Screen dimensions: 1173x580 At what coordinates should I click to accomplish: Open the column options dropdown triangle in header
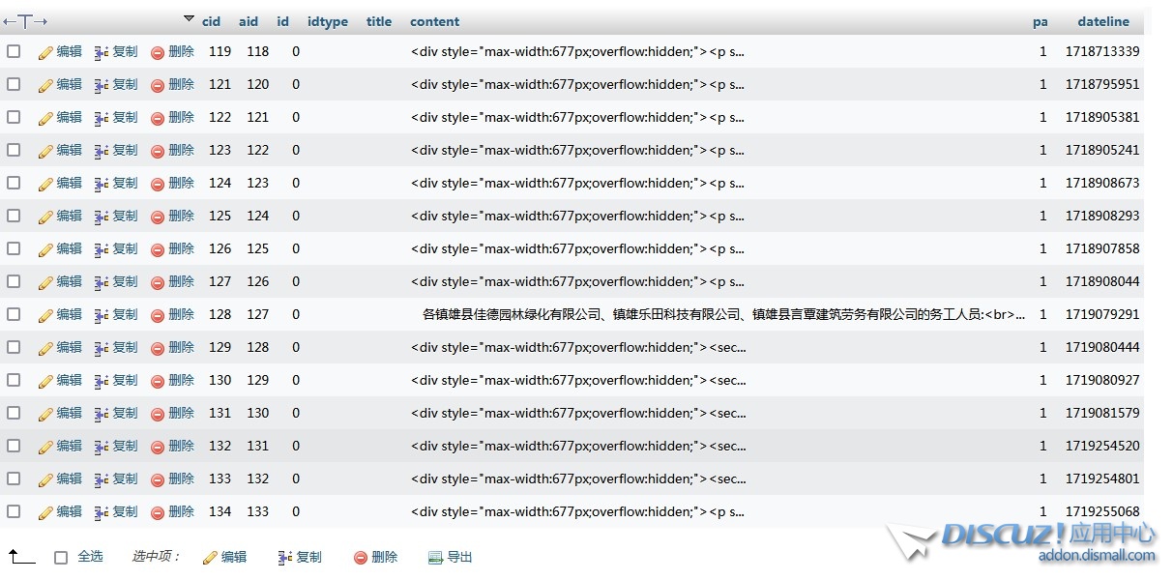(189, 19)
